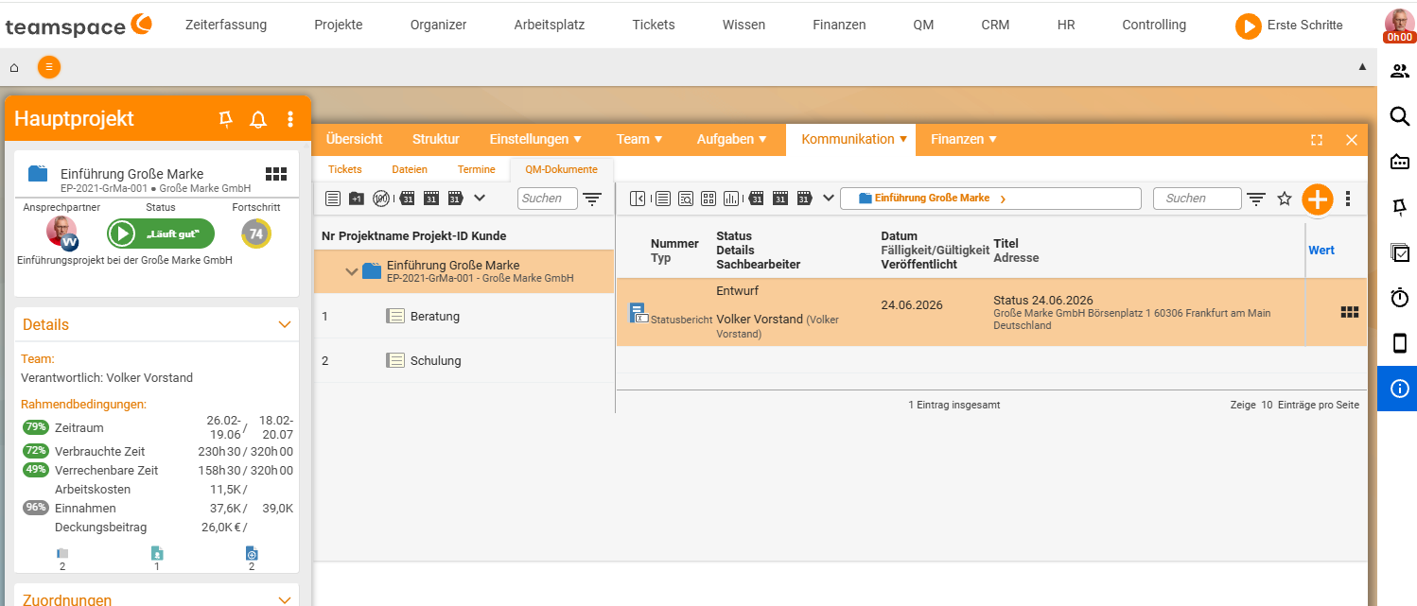
Task: Click the Ansprechpartner avatar photo
Action: coord(62,233)
